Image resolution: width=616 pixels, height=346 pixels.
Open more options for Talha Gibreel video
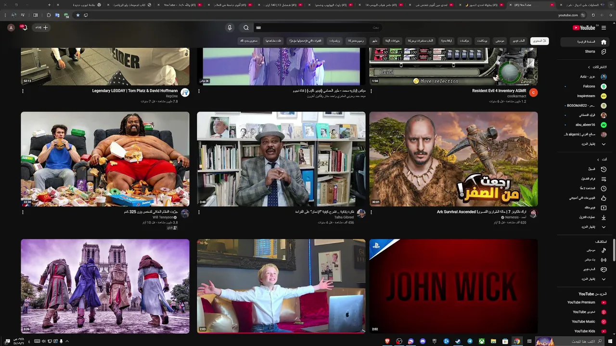click(x=199, y=212)
